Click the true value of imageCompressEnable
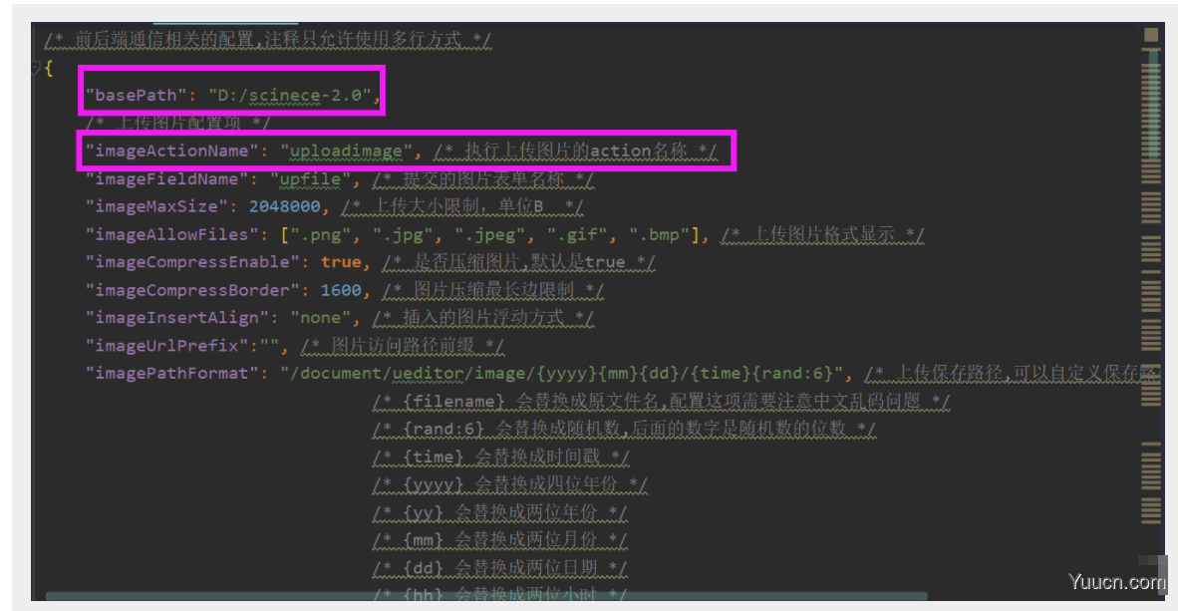 point(341,262)
